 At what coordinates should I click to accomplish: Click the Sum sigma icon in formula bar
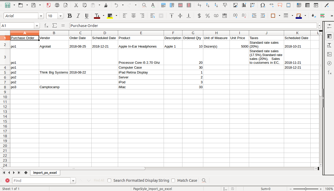tap(55, 26)
